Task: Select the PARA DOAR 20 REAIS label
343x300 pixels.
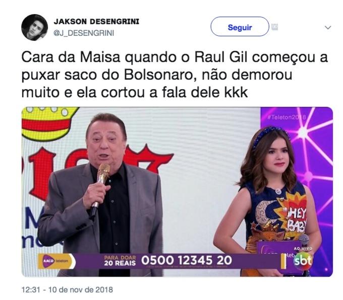Action: point(120,261)
